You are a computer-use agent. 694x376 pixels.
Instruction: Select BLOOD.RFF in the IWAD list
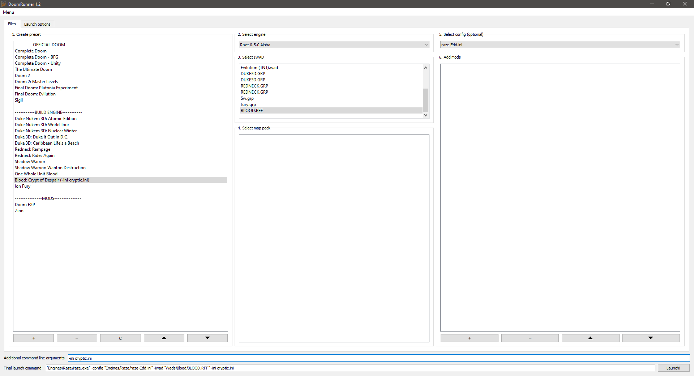click(x=331, y=111)
